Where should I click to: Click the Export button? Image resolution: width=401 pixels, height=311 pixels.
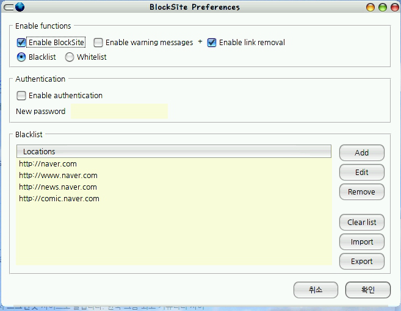tap(362, 262)
